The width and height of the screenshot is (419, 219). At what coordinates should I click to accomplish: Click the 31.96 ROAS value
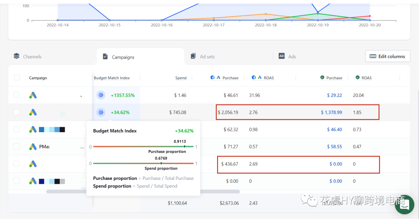click(255, 95)
